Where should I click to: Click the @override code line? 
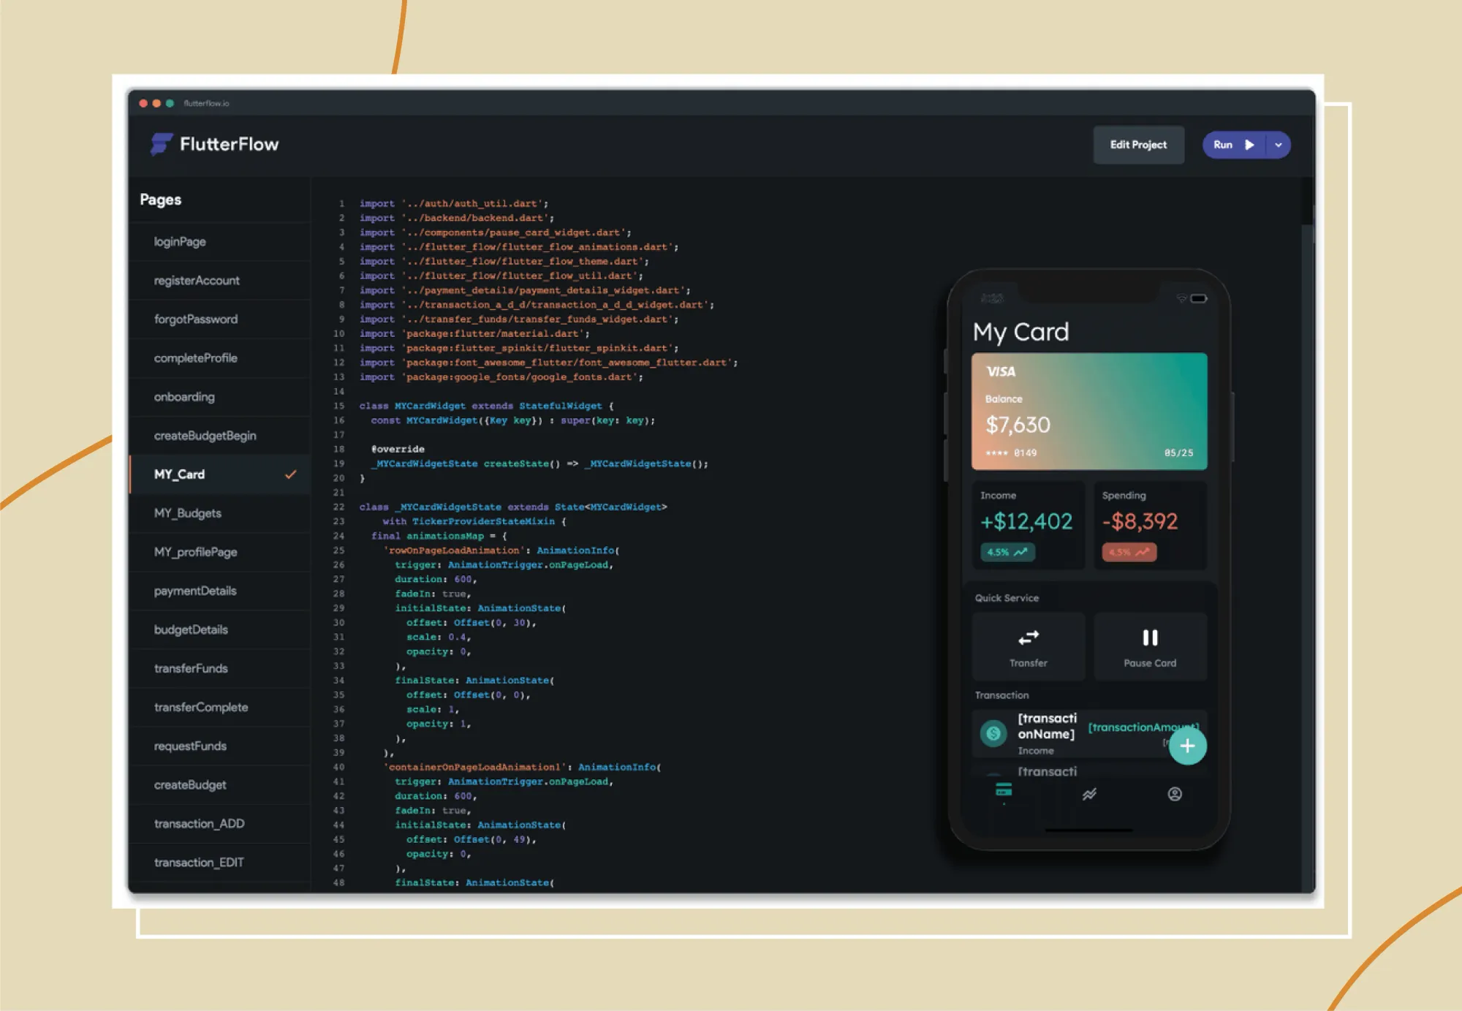point(398,449)
